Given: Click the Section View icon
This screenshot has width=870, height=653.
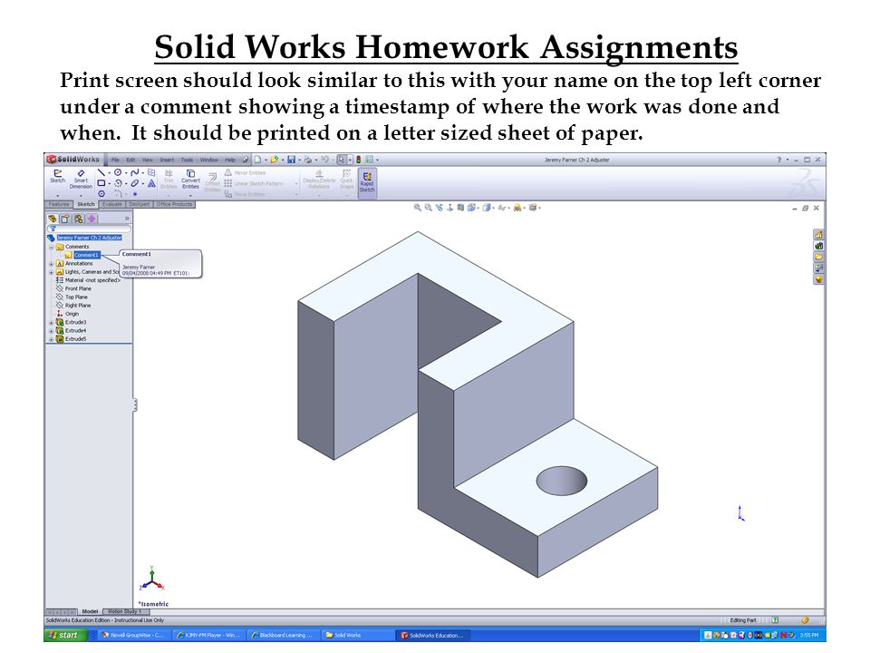Looking at the screenshot, I should [460, 208].
